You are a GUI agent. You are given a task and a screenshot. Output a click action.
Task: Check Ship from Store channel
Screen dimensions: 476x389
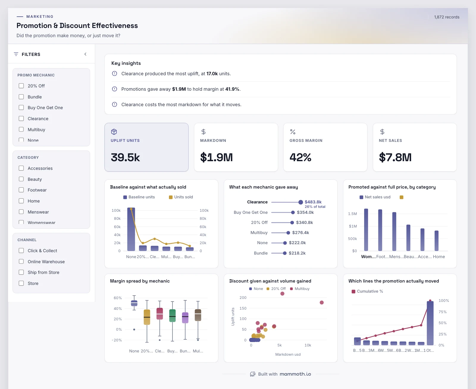coord(21,272)
